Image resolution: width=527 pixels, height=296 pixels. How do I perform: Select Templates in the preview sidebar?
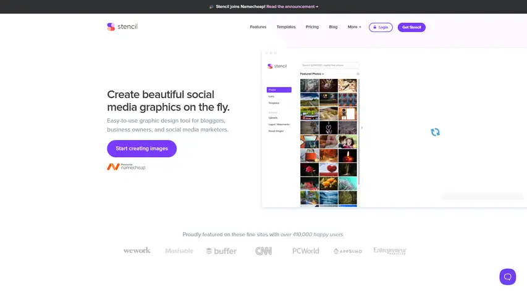coord(274,103)
